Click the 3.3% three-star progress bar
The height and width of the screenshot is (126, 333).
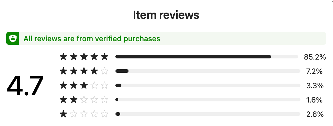[x=208, y=85]
